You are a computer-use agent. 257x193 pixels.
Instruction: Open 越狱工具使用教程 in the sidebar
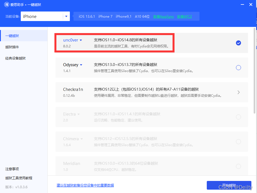(x=19, y=178)
